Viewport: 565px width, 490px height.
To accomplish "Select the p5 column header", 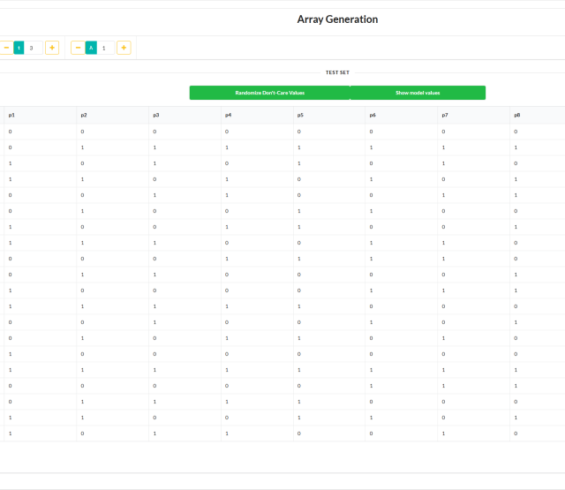I will tap(329, 116).
